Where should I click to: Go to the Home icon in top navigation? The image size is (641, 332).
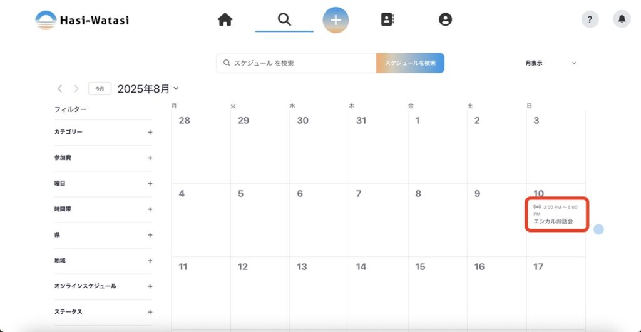tap(225, 20)
